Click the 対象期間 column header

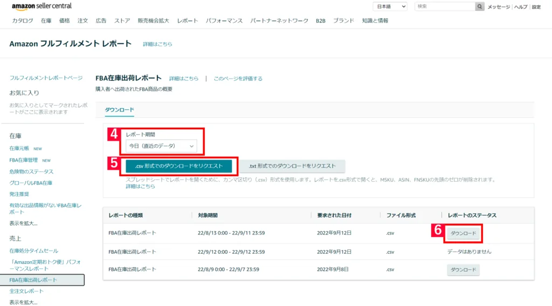pyautogui.click(x=208, y=215)
